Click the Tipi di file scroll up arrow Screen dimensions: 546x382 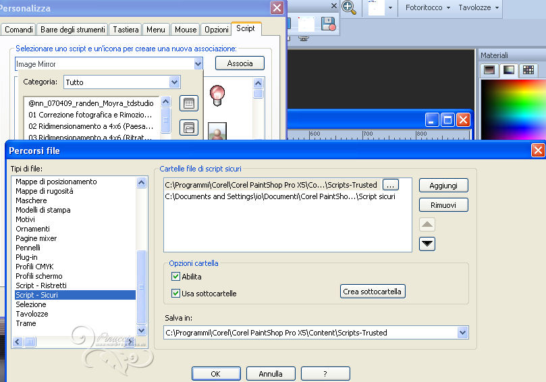tap(141, 182)
